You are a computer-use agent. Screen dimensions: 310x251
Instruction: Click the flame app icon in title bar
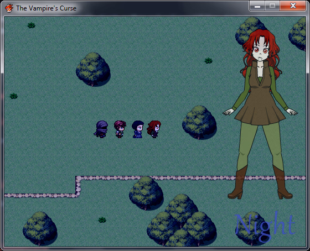[x=9, y=8]
